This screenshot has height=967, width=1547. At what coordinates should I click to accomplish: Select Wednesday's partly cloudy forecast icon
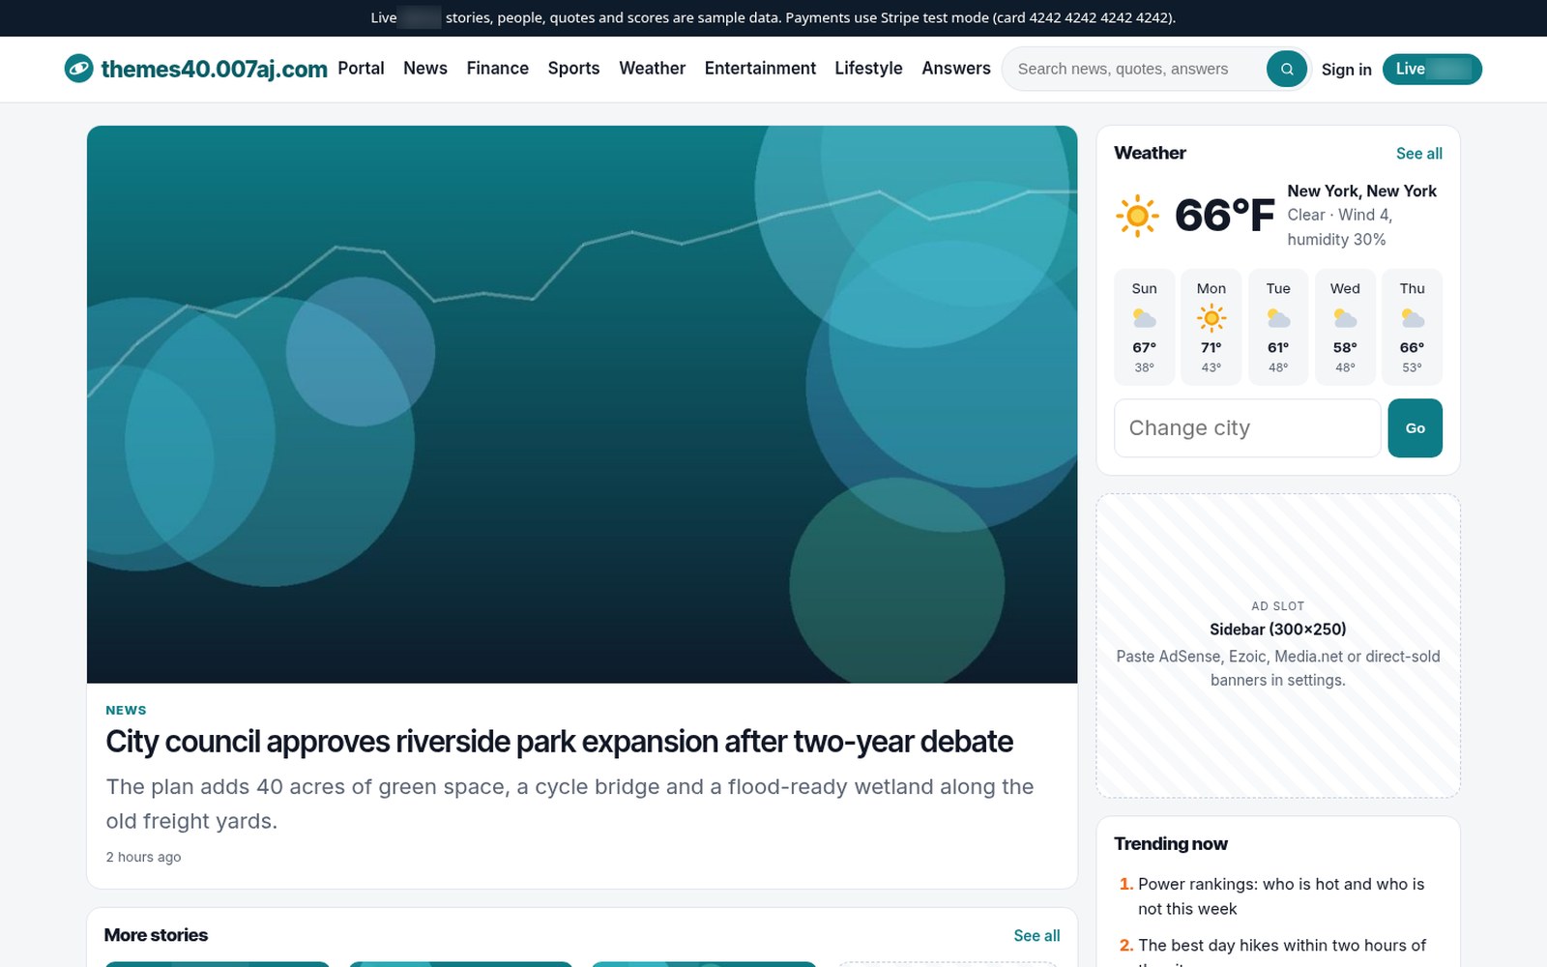point(1345,318)
